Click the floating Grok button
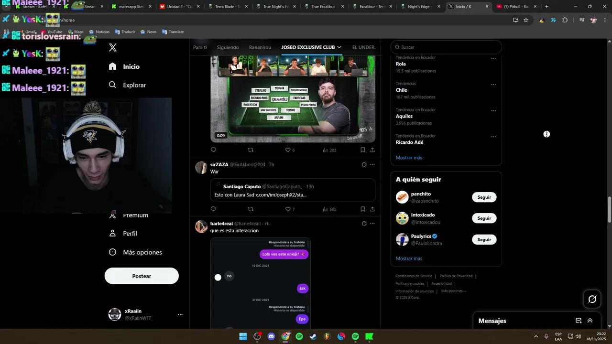Viewport: 612px width, 344px height. 592,299
